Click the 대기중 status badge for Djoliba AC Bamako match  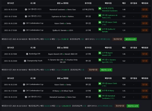coord(145,30)
